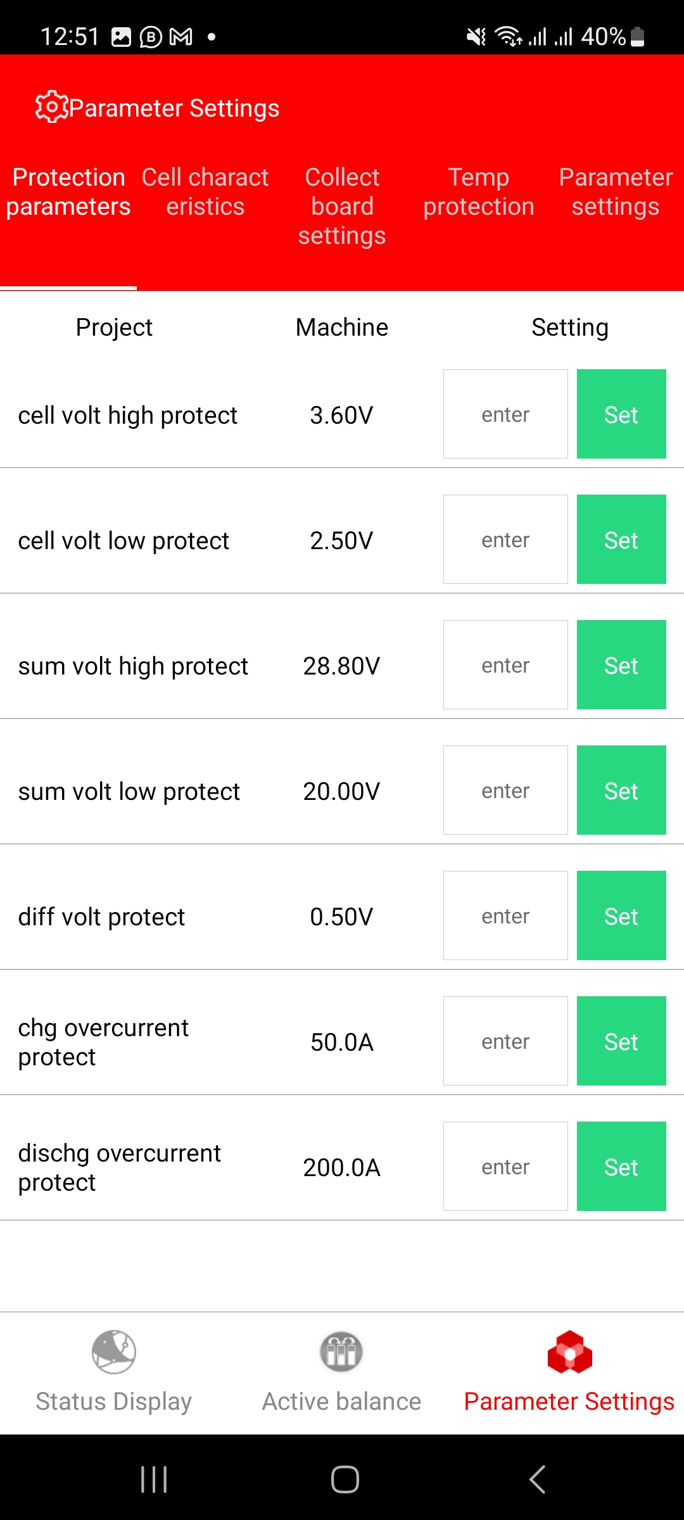Tap the red Parameter Settings cube icon

569,1352
